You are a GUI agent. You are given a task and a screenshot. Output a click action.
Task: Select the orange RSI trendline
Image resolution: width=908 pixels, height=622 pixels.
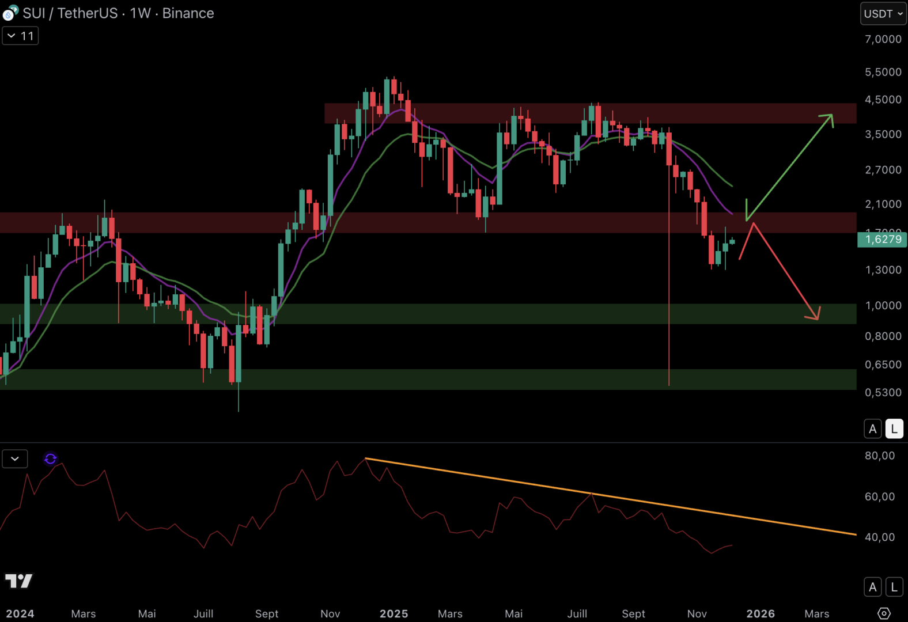tap(611, 497)
